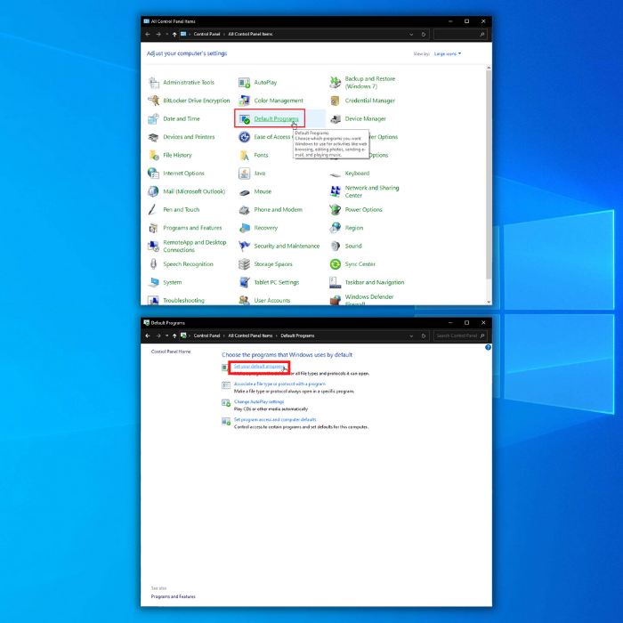Expand address bar history in All Control Panel Items
This screenshot has height=623, width=623.
click(411, 35)
